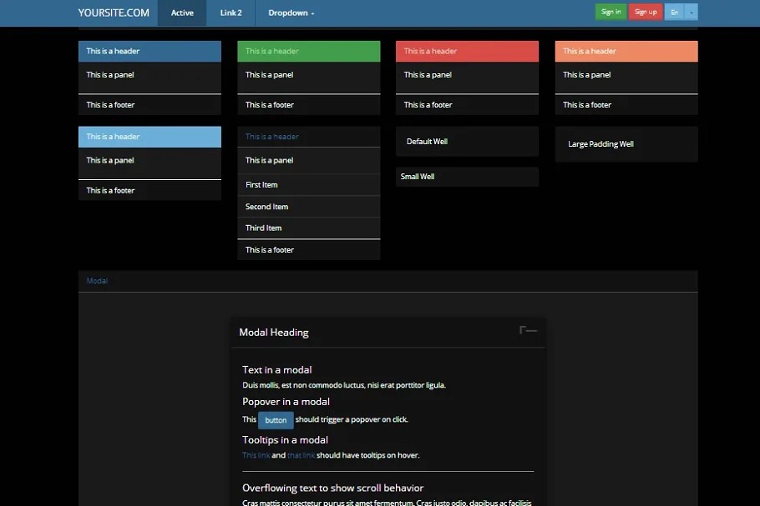Click the green panel header
The image size is (760, 506).
(x=308, y=52)
